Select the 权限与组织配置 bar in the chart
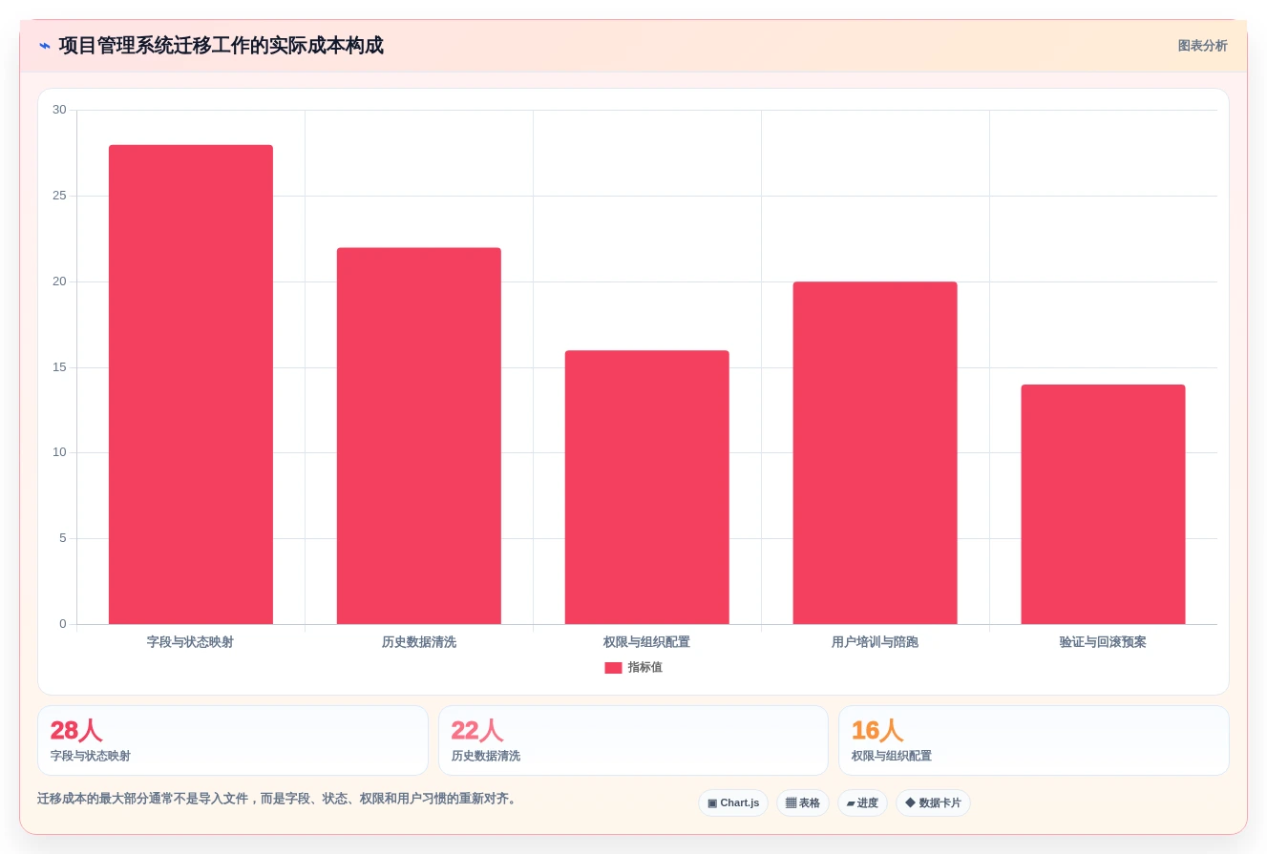1267x854 pixels. pos(647,488)
